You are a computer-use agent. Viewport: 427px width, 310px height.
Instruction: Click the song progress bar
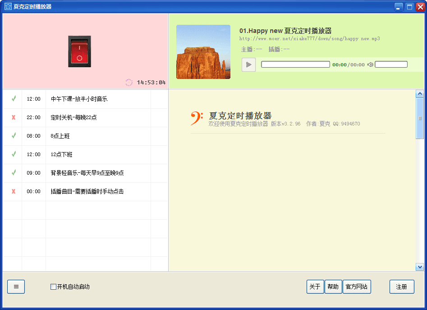(x=295, y=65)
